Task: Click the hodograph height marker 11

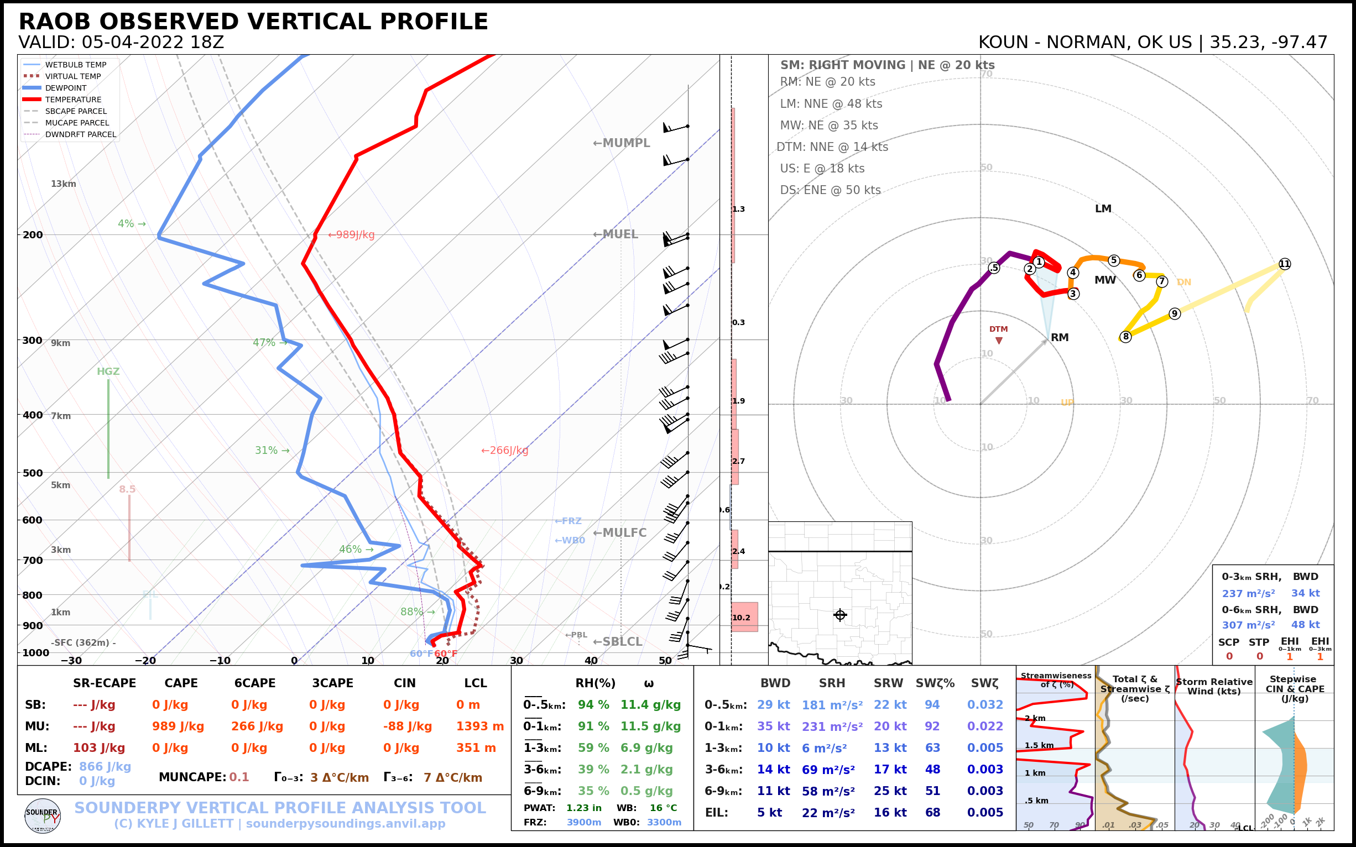Action: (1285, 264)
